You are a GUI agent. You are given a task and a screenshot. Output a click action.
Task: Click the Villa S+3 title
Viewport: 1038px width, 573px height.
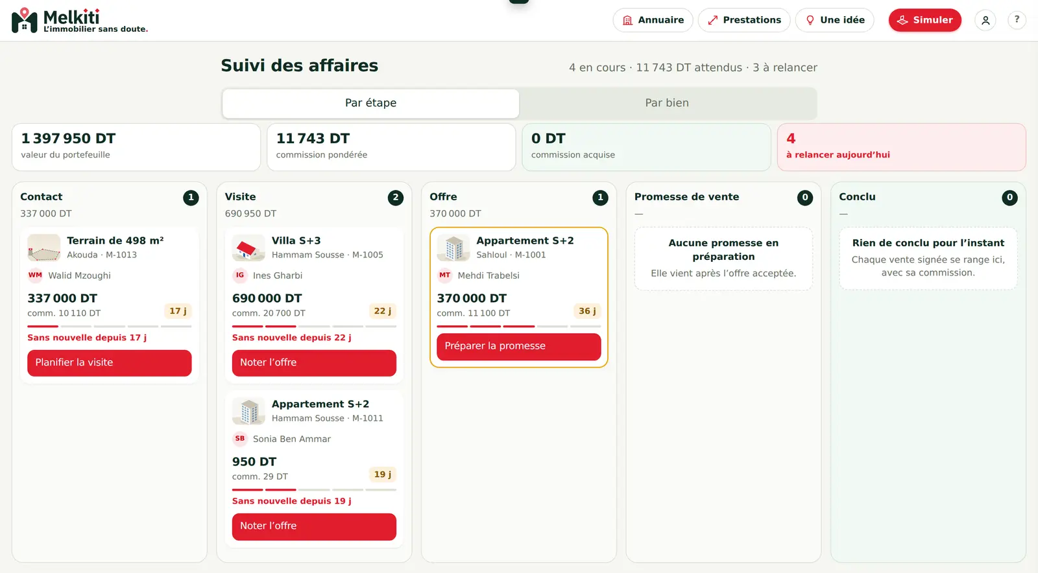(296, 240)
